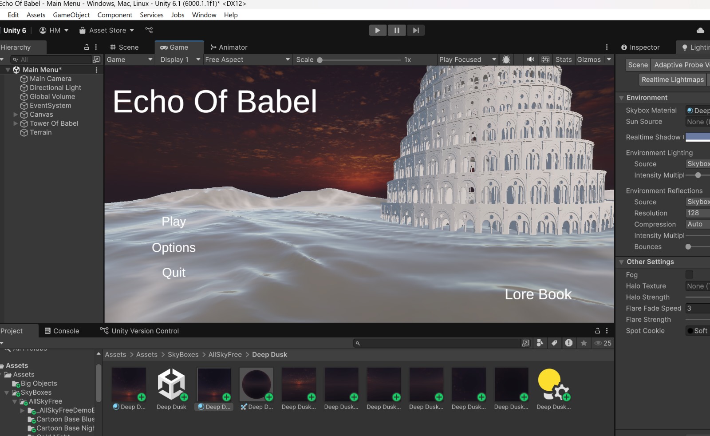The width and height of the screenshot is (710, 436).
Task: Click the SkyBoxes breadcrumb link
Action: pyautogui.click(x=183, y=354)
